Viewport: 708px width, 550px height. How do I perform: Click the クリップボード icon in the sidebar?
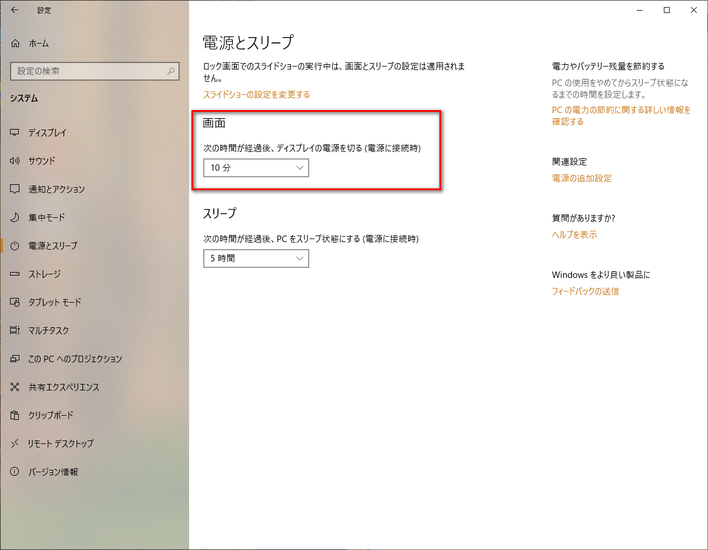tap(15, 416)
